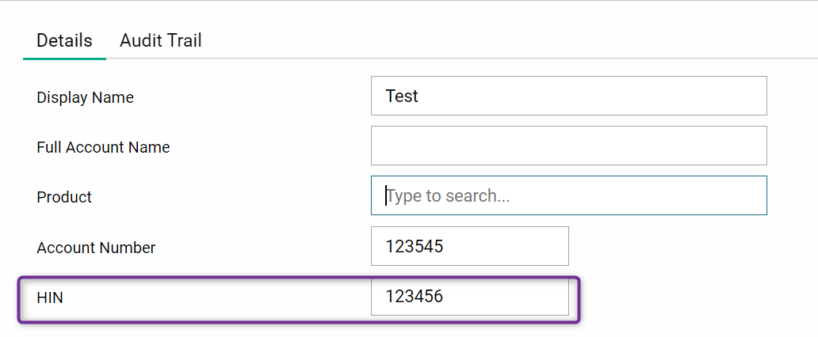
Task: Click the Display Name input field
Action: coord(568,96)
